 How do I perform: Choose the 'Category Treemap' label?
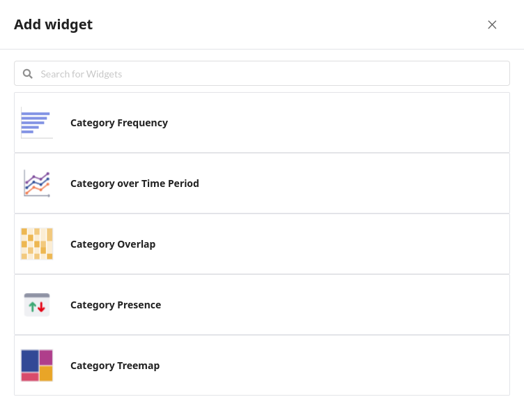[x=115, y=366]
